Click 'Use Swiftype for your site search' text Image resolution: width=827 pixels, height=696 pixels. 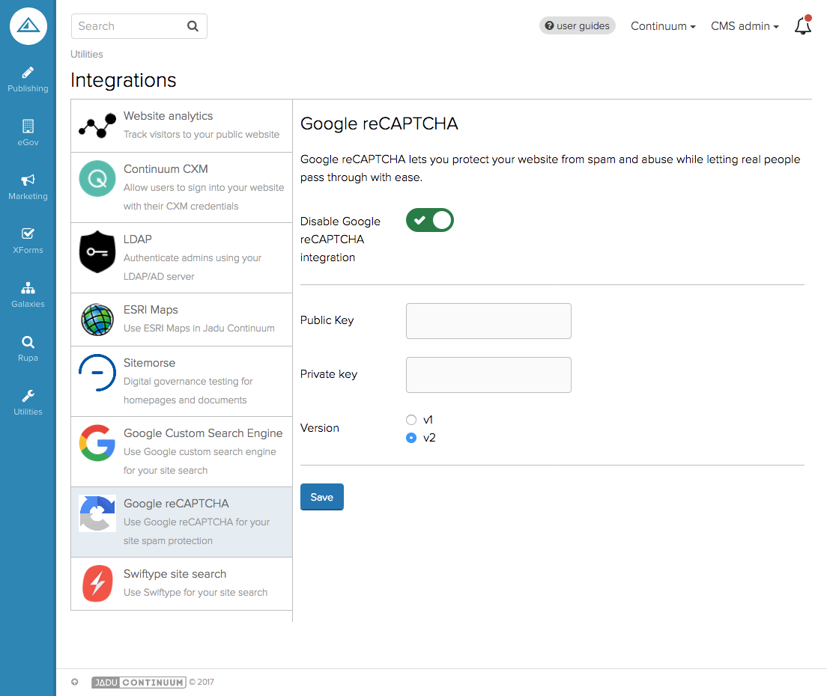196,592
